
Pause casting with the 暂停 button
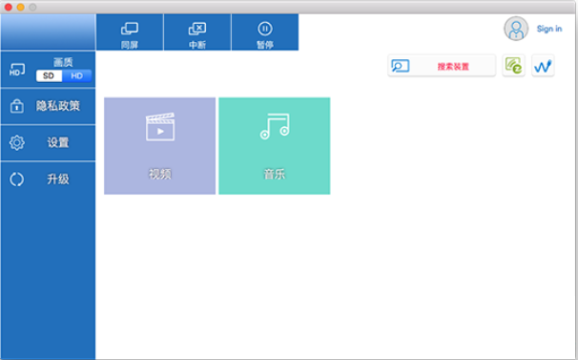coord(265,32)
